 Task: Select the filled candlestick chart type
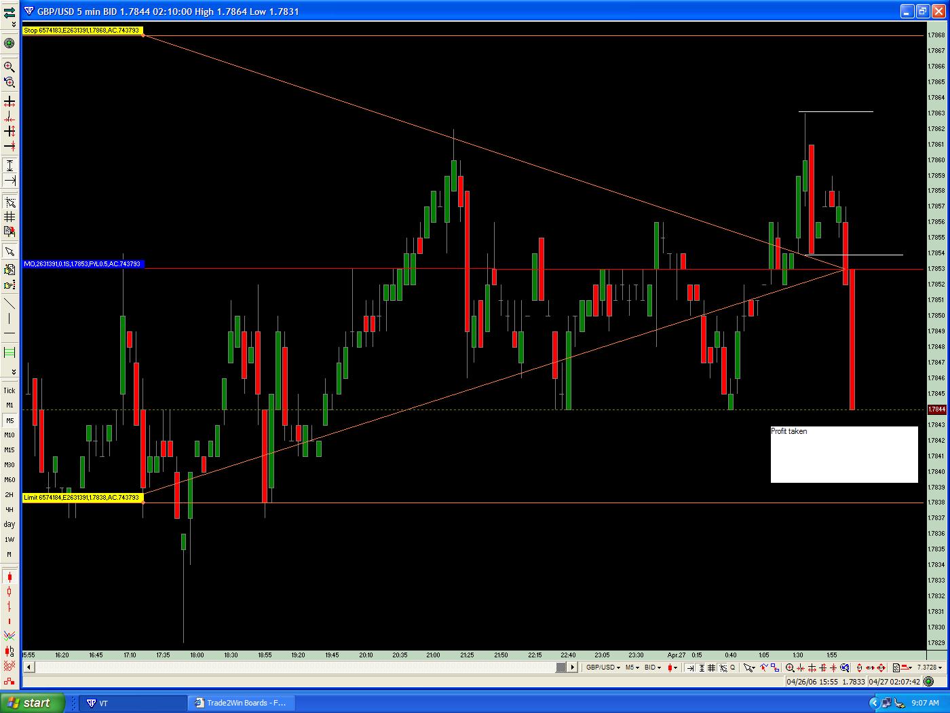(9, 577)
